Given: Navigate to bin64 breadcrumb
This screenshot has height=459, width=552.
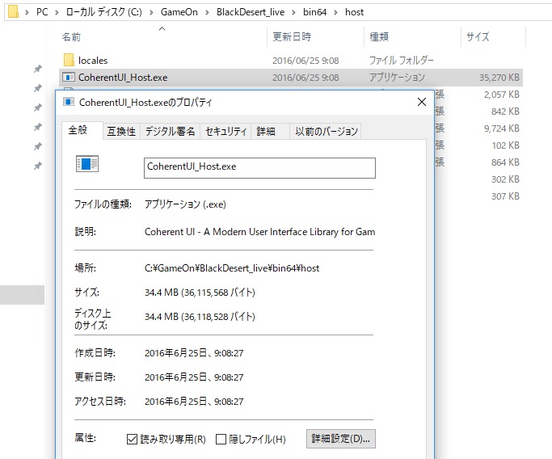Looking at the screenshot, I should tap(314, 12).
